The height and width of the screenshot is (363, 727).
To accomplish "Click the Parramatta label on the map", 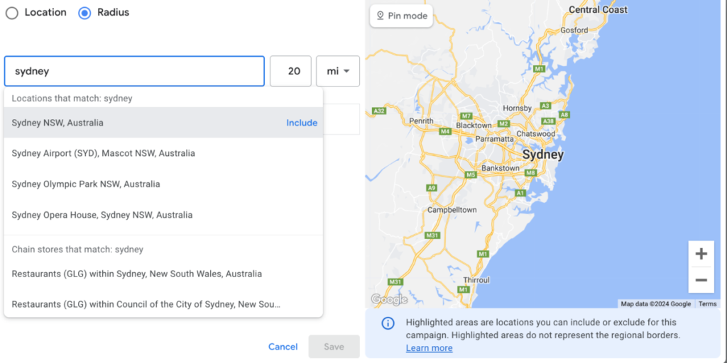I will [493, 138].
